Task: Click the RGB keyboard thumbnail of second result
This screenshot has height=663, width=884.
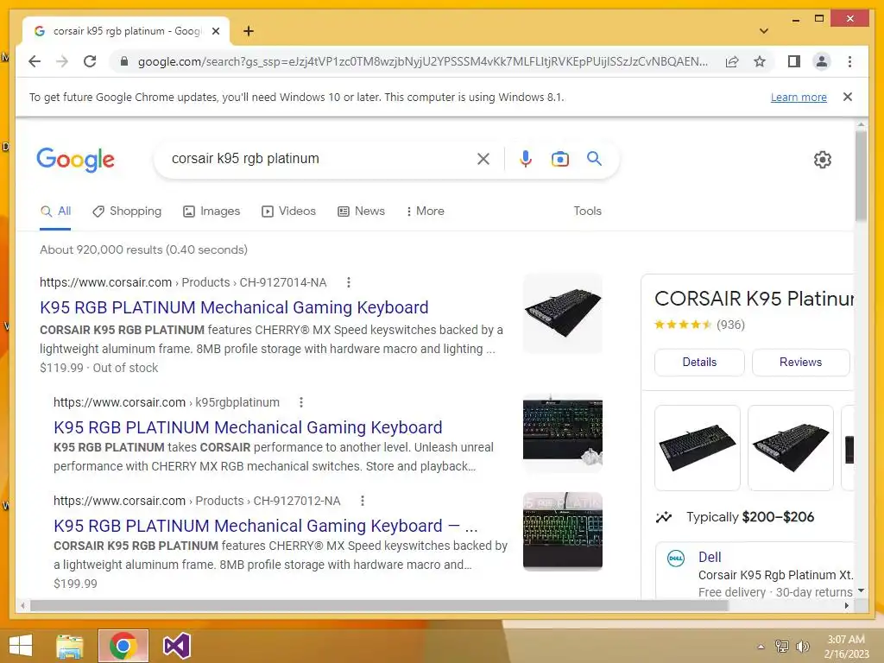Action: point(563,433)
